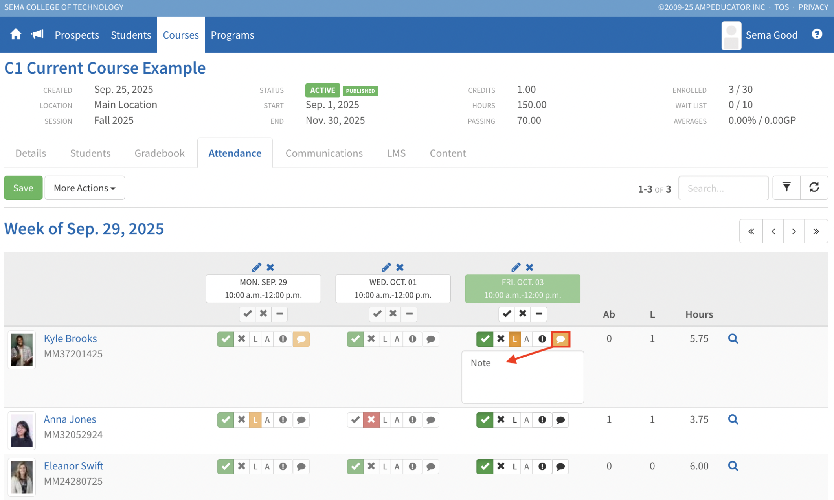The height and width of the screenshot is (500, 834).
Task: Open the filter funnel icon
Action: coord(786,187)
